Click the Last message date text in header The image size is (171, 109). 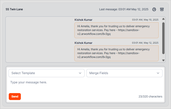pos(124,9)
